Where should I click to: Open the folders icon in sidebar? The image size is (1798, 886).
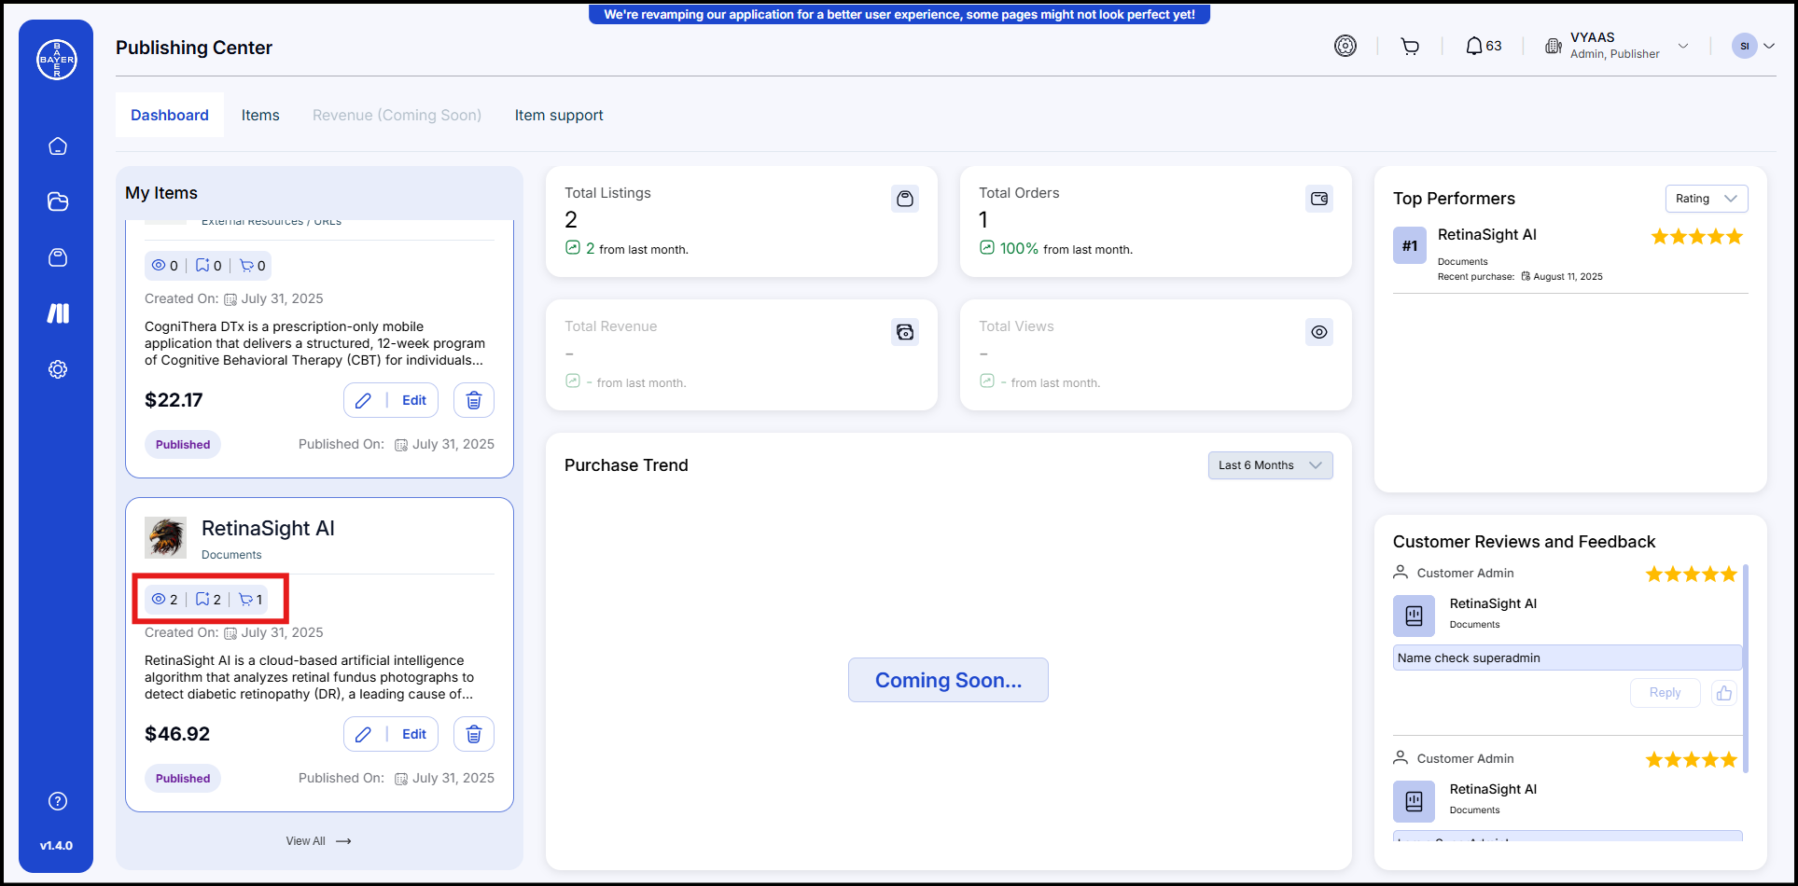click(x=58, y=201)
